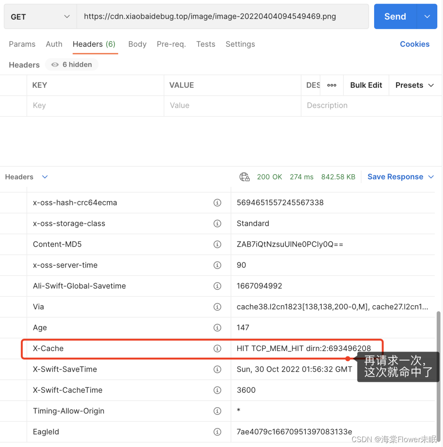The width and height of the screenshot is (443, 447).
Task: Open the GET request method dropdown
Action: tap(40, 16)
